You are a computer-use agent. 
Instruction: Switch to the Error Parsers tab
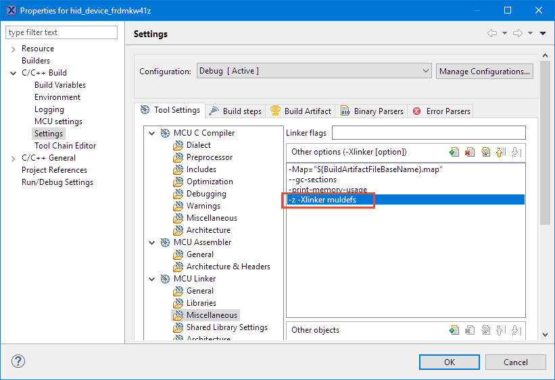pos(442,111)
